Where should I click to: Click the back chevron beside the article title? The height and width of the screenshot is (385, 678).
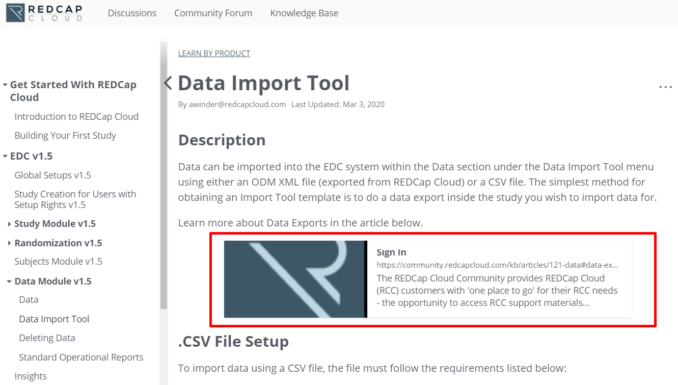click(168, 83)
